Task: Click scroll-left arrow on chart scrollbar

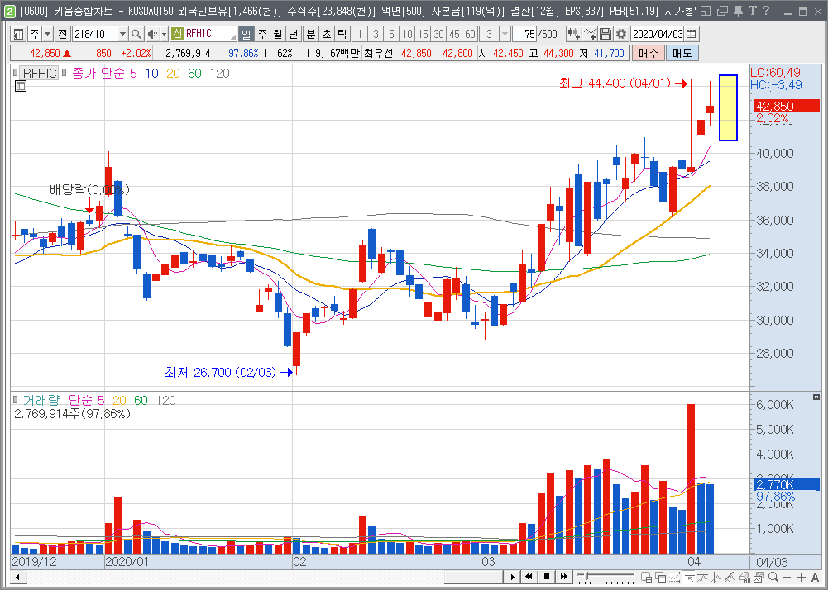Action: pos(18,577)
